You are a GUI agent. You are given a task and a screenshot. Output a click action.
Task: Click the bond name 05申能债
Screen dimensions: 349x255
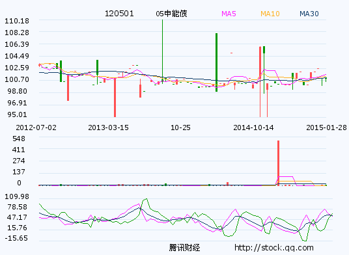(x=171, y=14)
